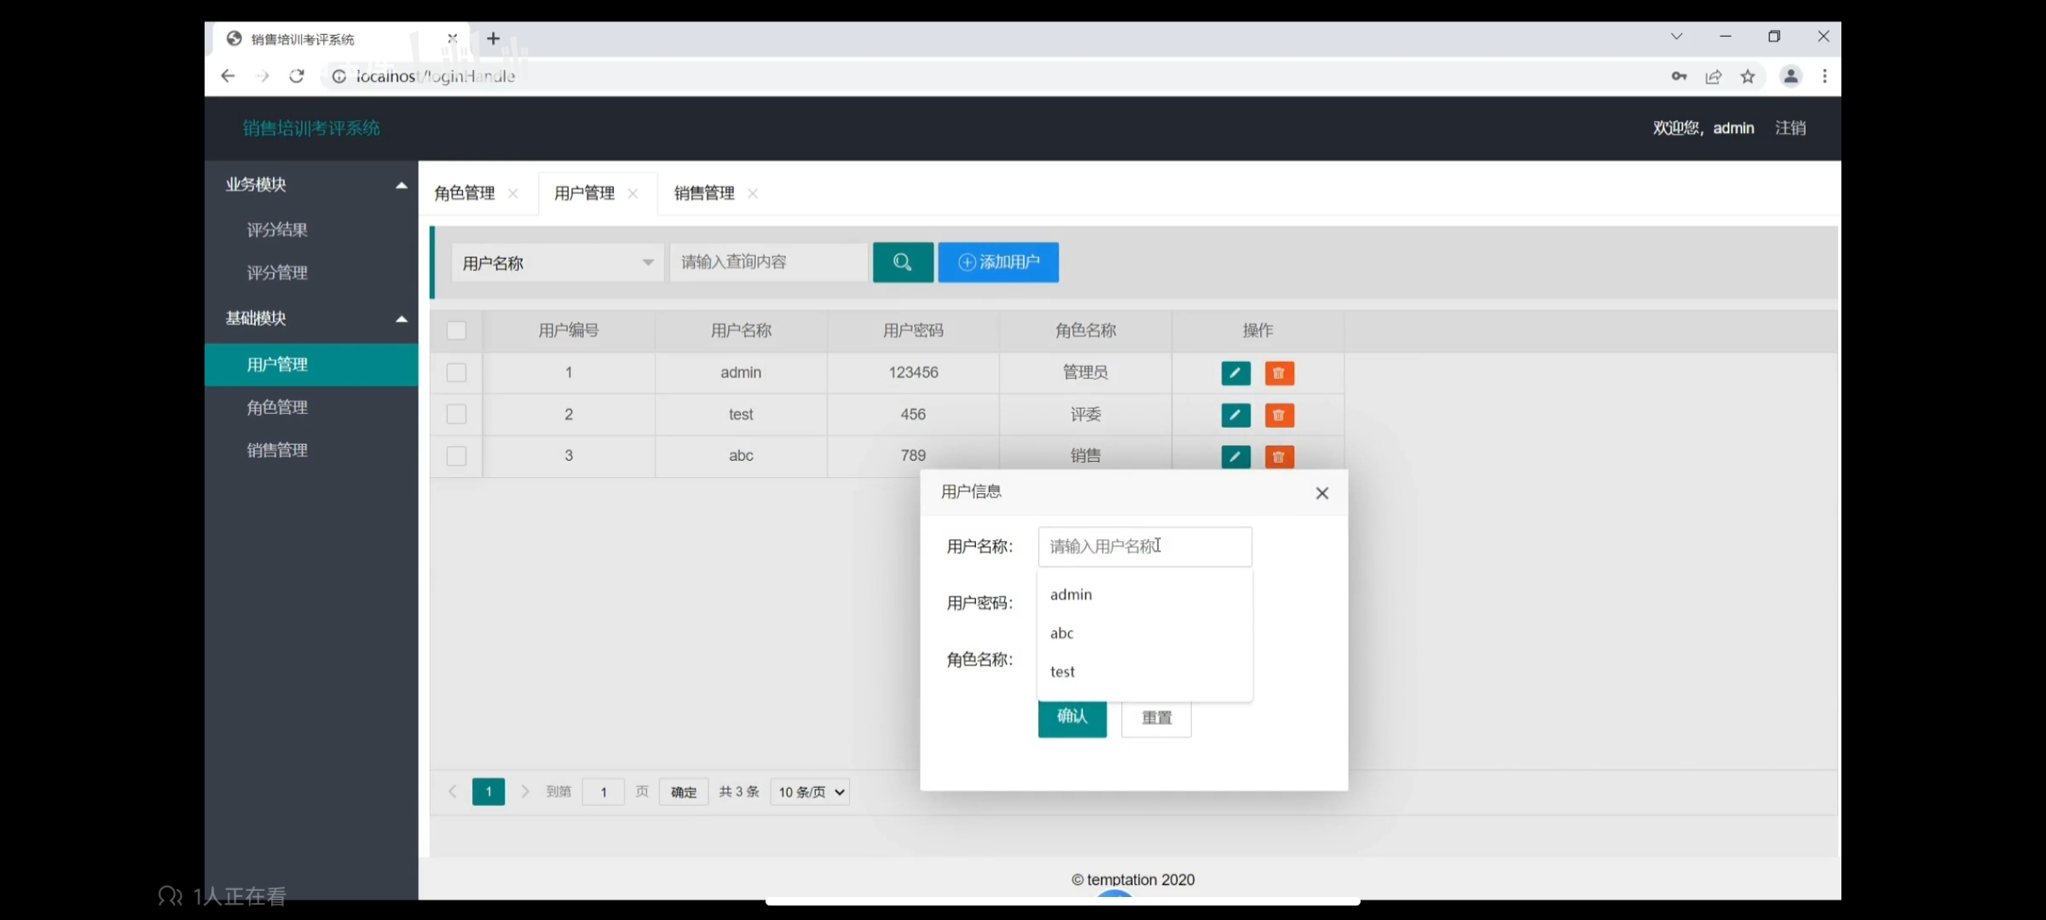This screenshot has height=920, width=2046.
Task: Delete the test user row
Action: tap(1279, 415)
